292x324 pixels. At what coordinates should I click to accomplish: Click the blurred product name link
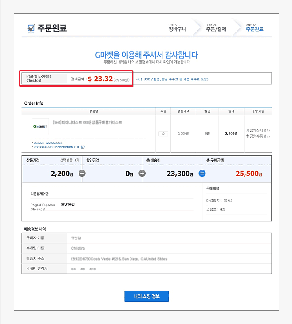click(x=87, y=122)
